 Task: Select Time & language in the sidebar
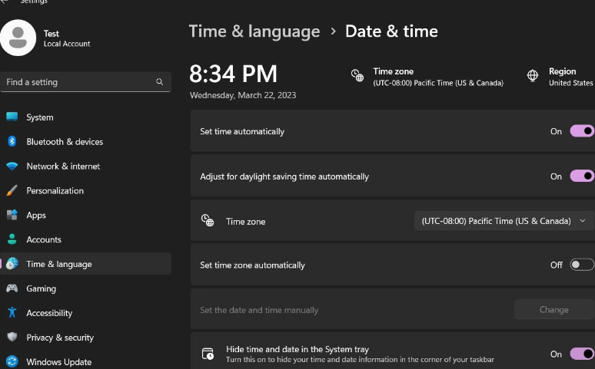pyautogui.click(x=58, y=264)
